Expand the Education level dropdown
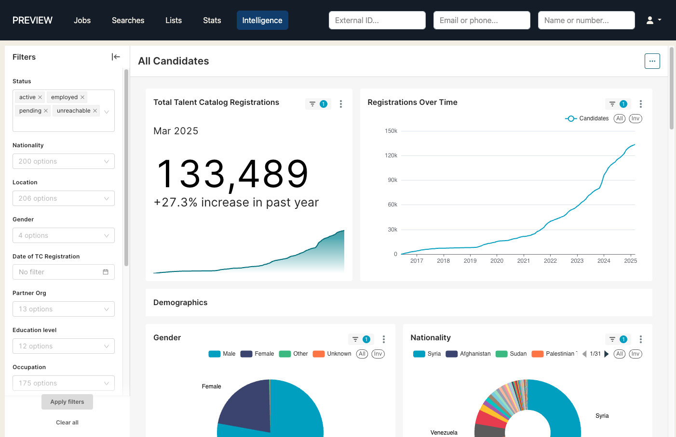The width and height of the screenshot is (676, 437). (64, 346)
